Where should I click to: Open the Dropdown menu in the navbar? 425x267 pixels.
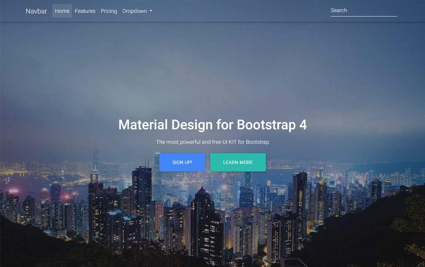click(x=135, y=11)
